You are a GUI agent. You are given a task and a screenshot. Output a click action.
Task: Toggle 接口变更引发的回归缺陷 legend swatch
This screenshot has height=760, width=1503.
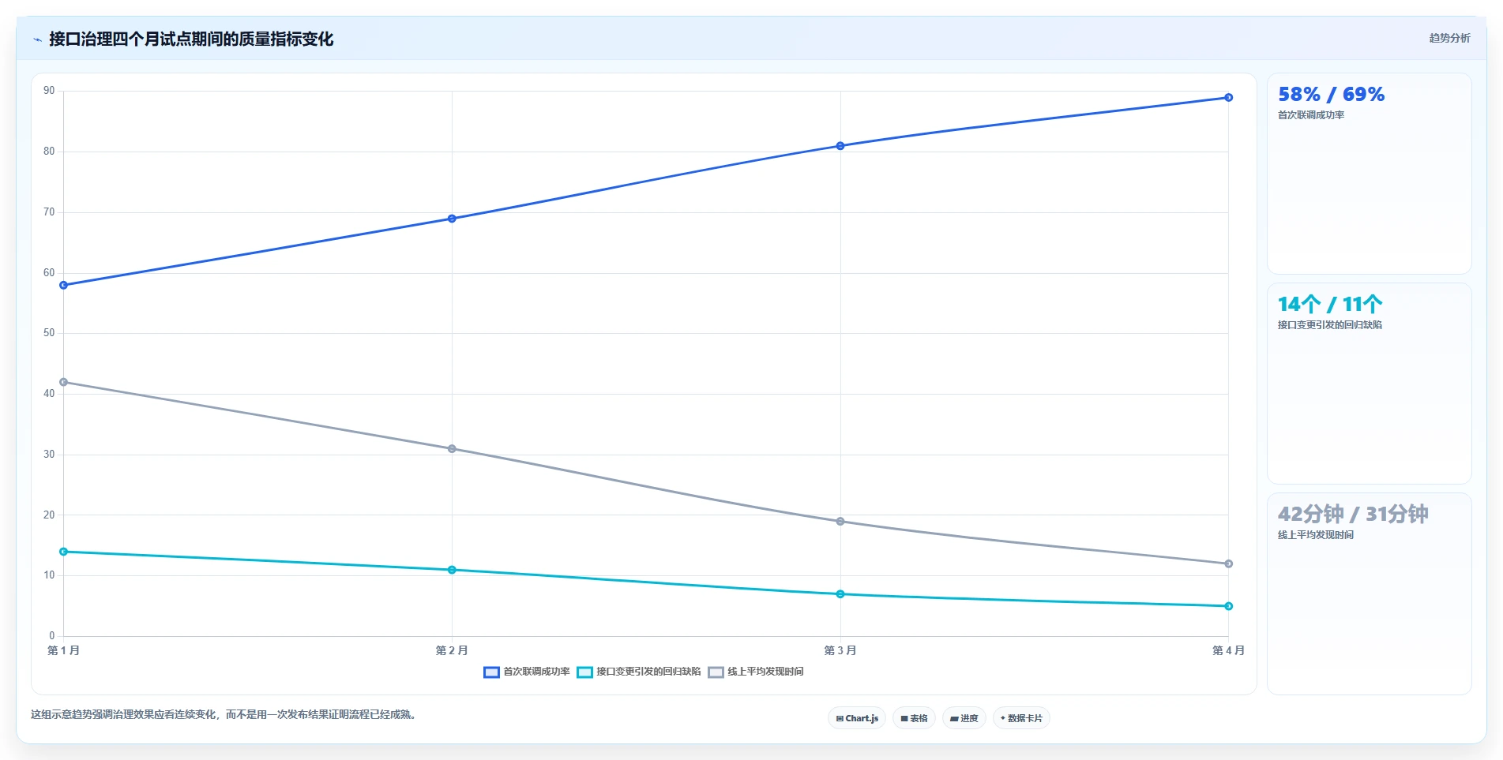584,672
